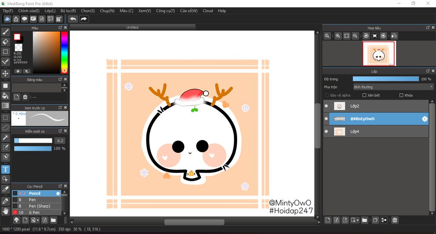Click the transparent color swatch
The width and height of the screenshot is (436, 234).
(18, 47)
